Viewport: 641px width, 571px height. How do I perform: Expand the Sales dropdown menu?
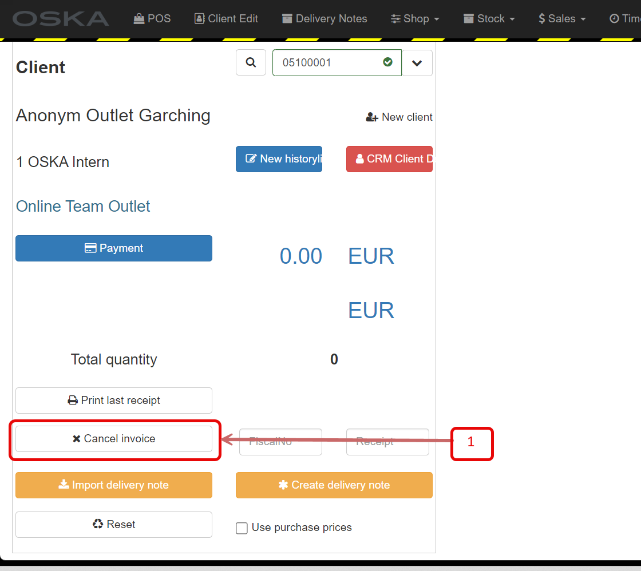[x=562, y=19]
